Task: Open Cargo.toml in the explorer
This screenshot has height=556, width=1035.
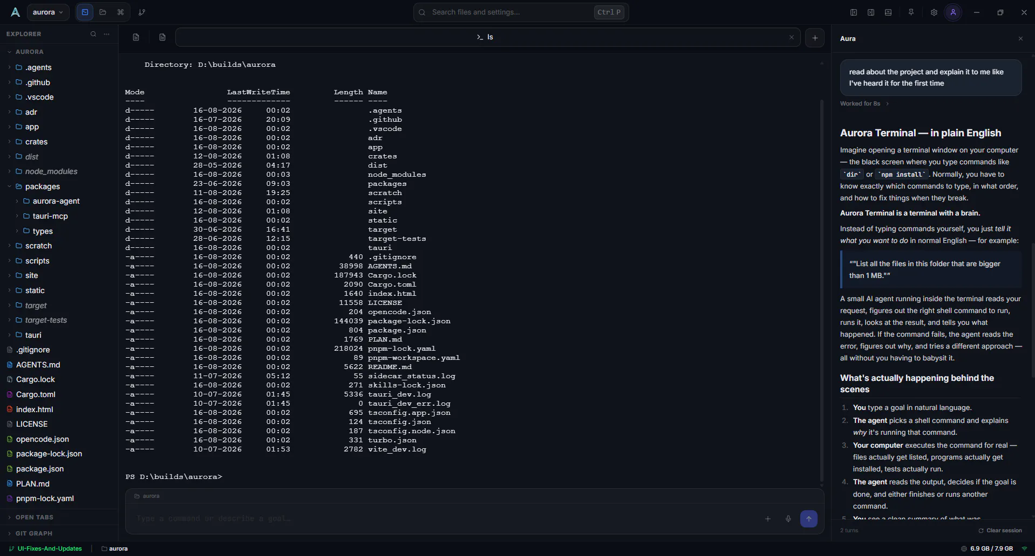Action: point(36,394)
